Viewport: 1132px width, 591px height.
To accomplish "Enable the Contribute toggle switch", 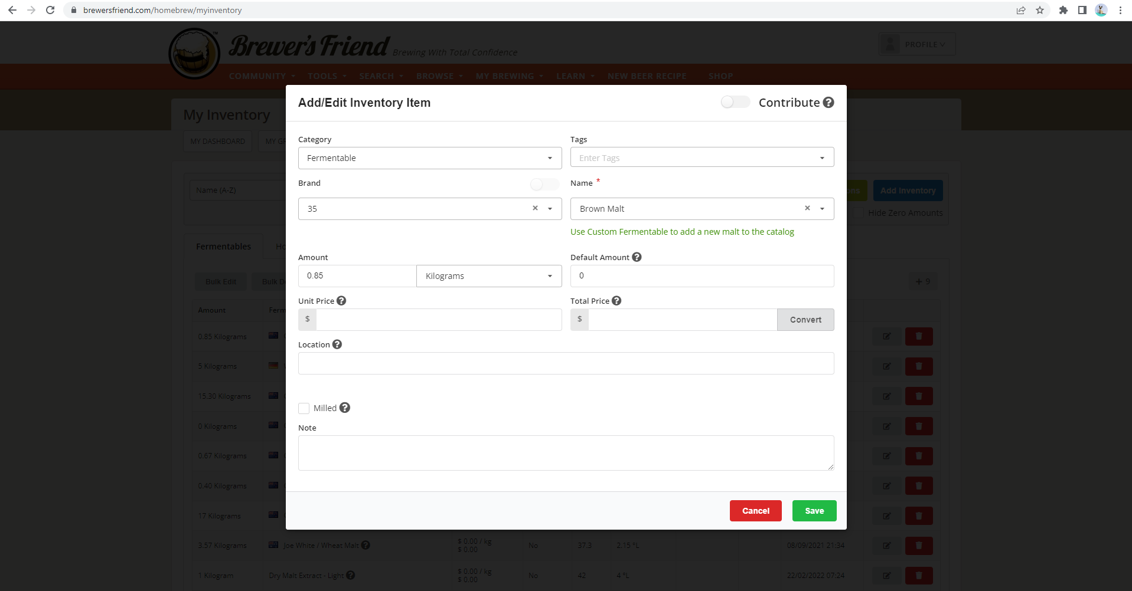I will pos(735,103).
